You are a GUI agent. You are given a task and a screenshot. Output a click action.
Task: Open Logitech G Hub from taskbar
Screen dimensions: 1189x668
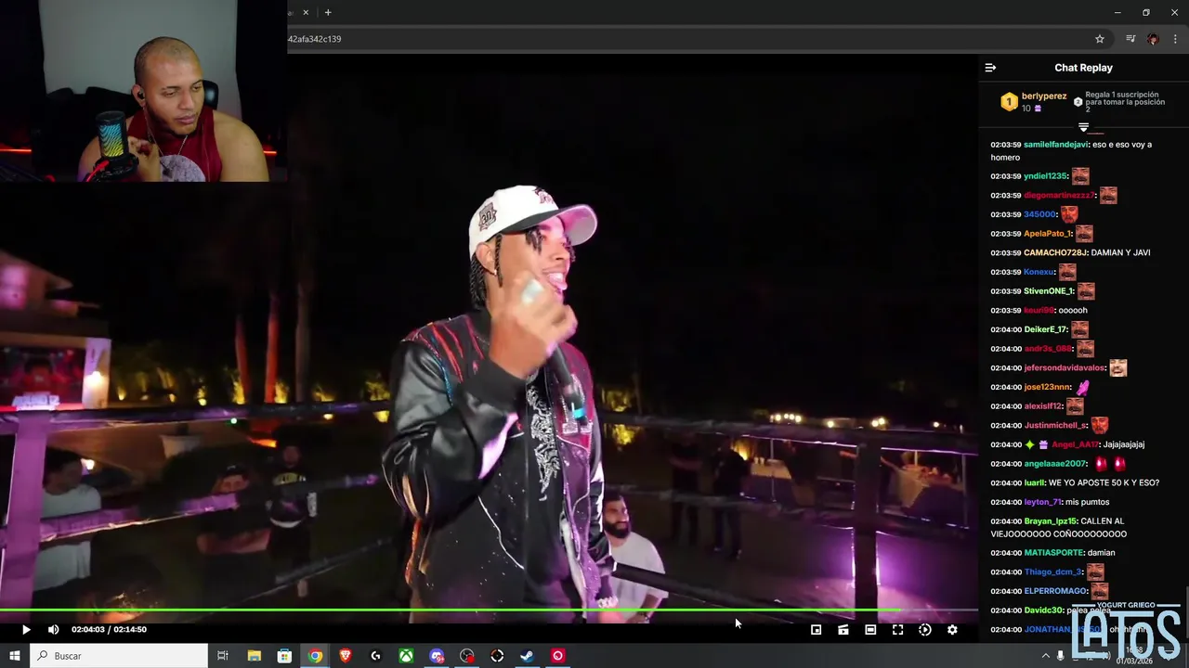pos(375,656)
